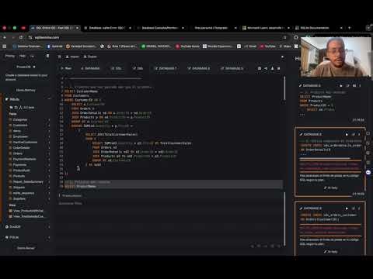This screenshot has height=279, width=373.
Task: Open the View_ProductsWithCat view in sidebar
Action: point(28,211)
